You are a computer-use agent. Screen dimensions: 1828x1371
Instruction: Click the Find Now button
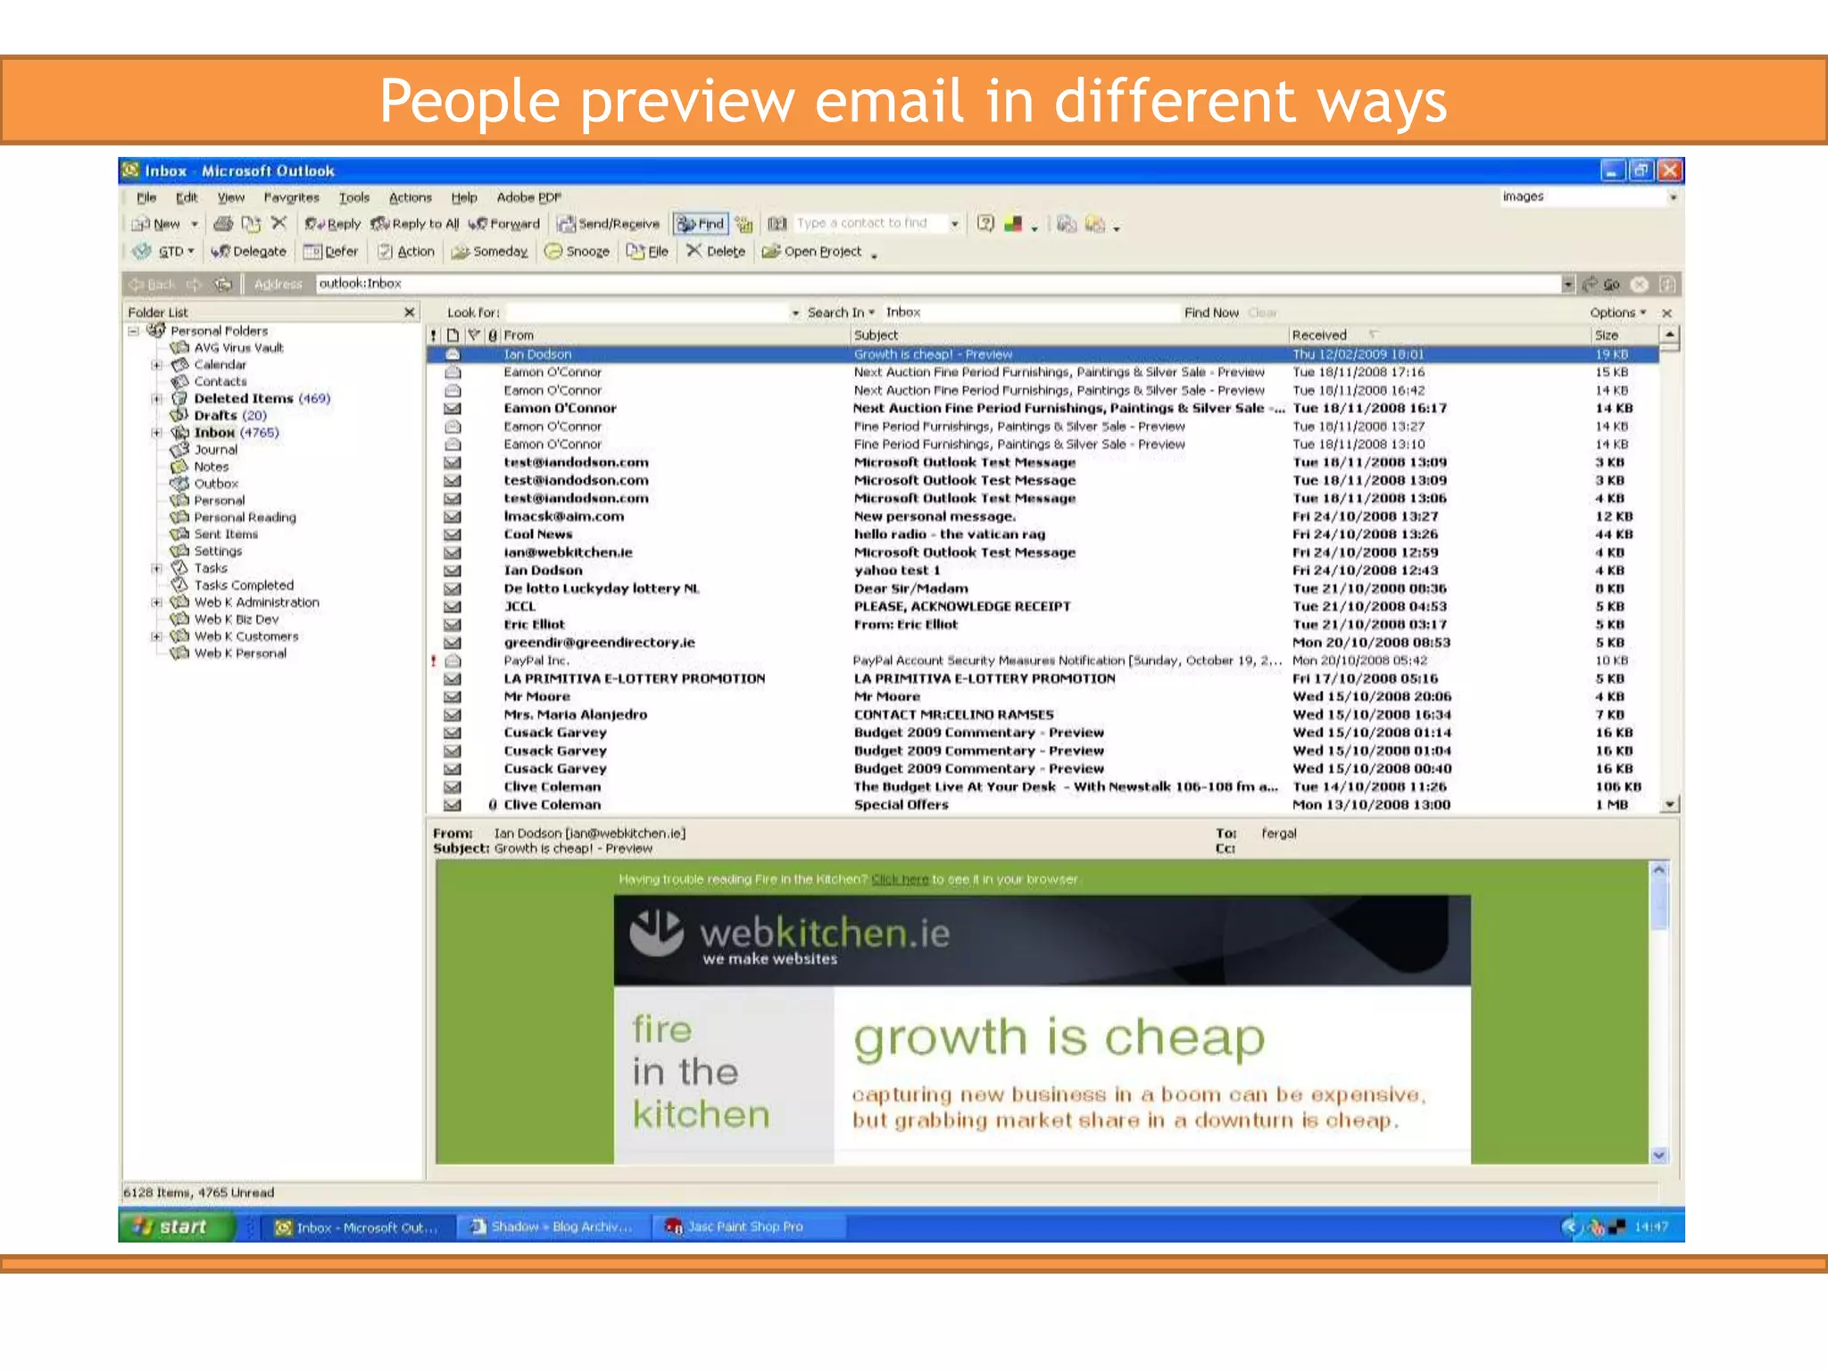coord(1211,312)
